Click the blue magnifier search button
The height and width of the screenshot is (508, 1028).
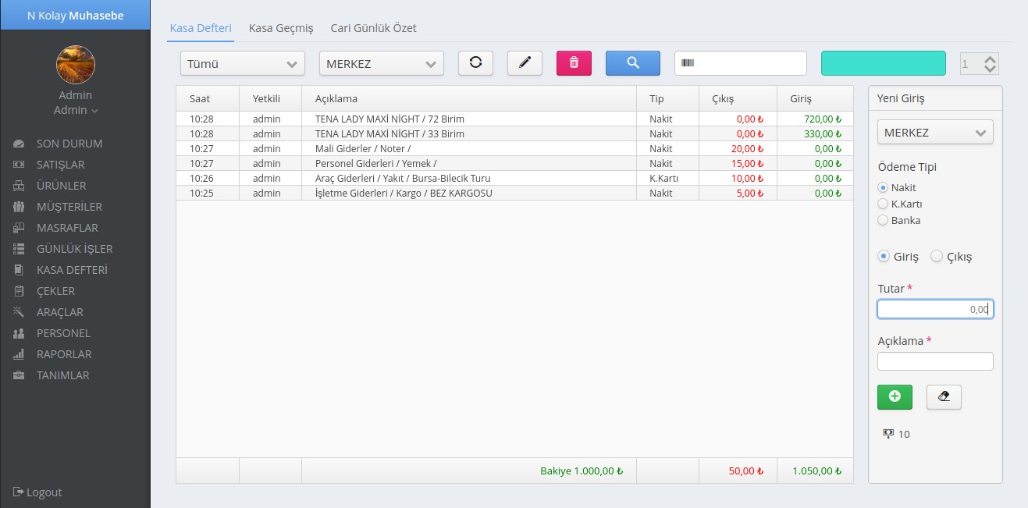[632, 63]
